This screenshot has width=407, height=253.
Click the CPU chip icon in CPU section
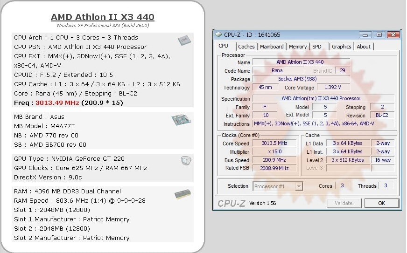pos(184,40)
